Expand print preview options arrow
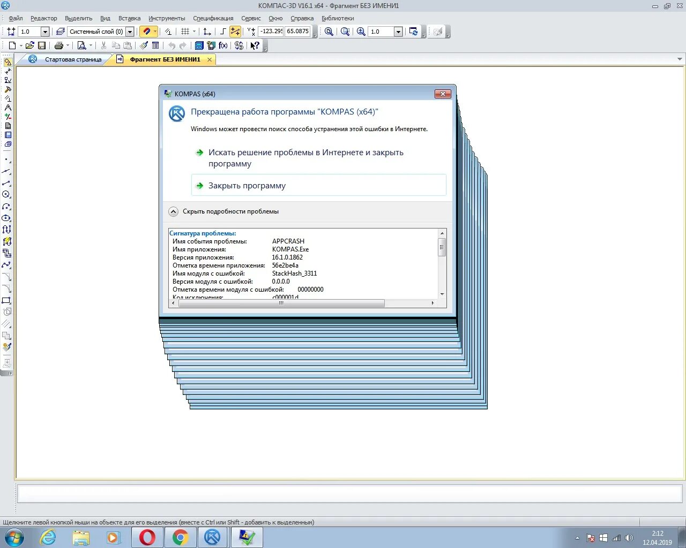The width and height of the screenshot is (686, 548). coord(91,45)
